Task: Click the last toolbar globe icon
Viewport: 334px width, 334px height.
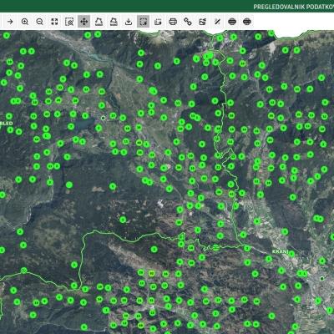Action: coord(247,22)
